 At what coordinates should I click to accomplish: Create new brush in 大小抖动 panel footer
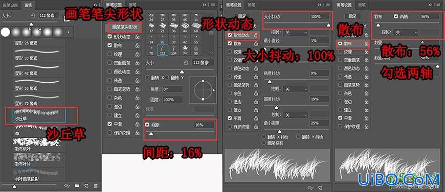coord(320,187)
